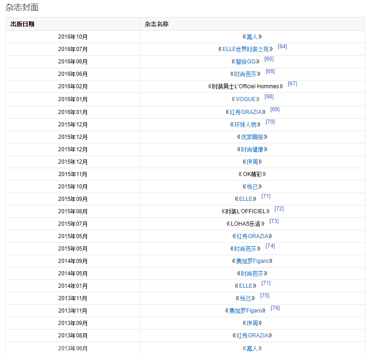Viewport: 372px width, 353px height.
Task: Jump to citation reference [64]
Action: (282, 46)
